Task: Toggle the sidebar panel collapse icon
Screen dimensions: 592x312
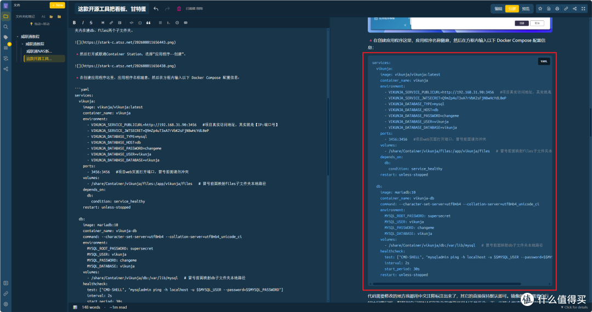Action: point(5,283)
